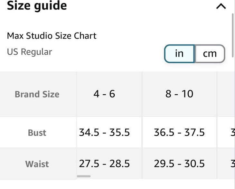This screenshot has width=235, height=189.
Task: Select the 8 - 10 brand size column
Action: click(179, 94)
